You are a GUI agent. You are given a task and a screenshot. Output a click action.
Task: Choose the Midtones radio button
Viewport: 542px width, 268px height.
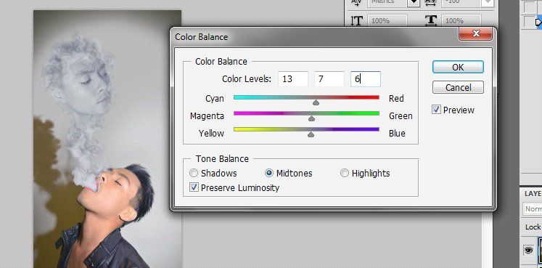pos(269,173)
